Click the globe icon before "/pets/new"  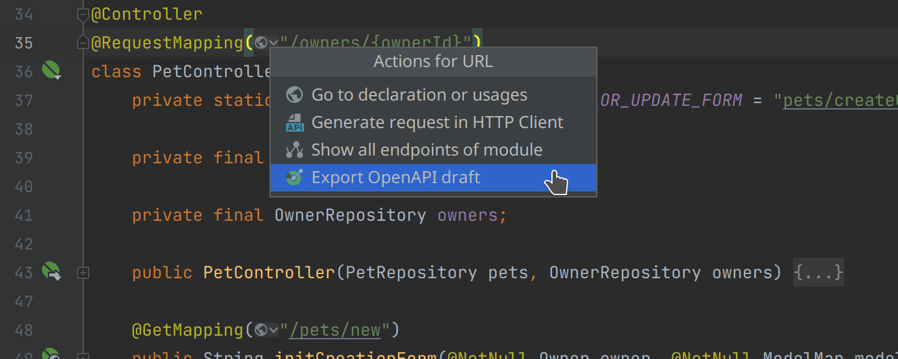[260, 330]
